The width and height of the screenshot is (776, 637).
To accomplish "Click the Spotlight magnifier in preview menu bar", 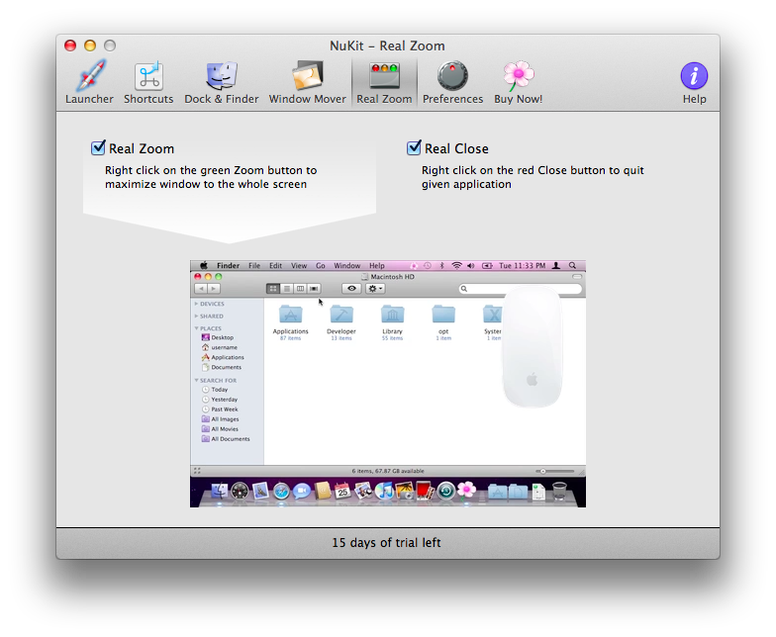I will click(572, 265).
